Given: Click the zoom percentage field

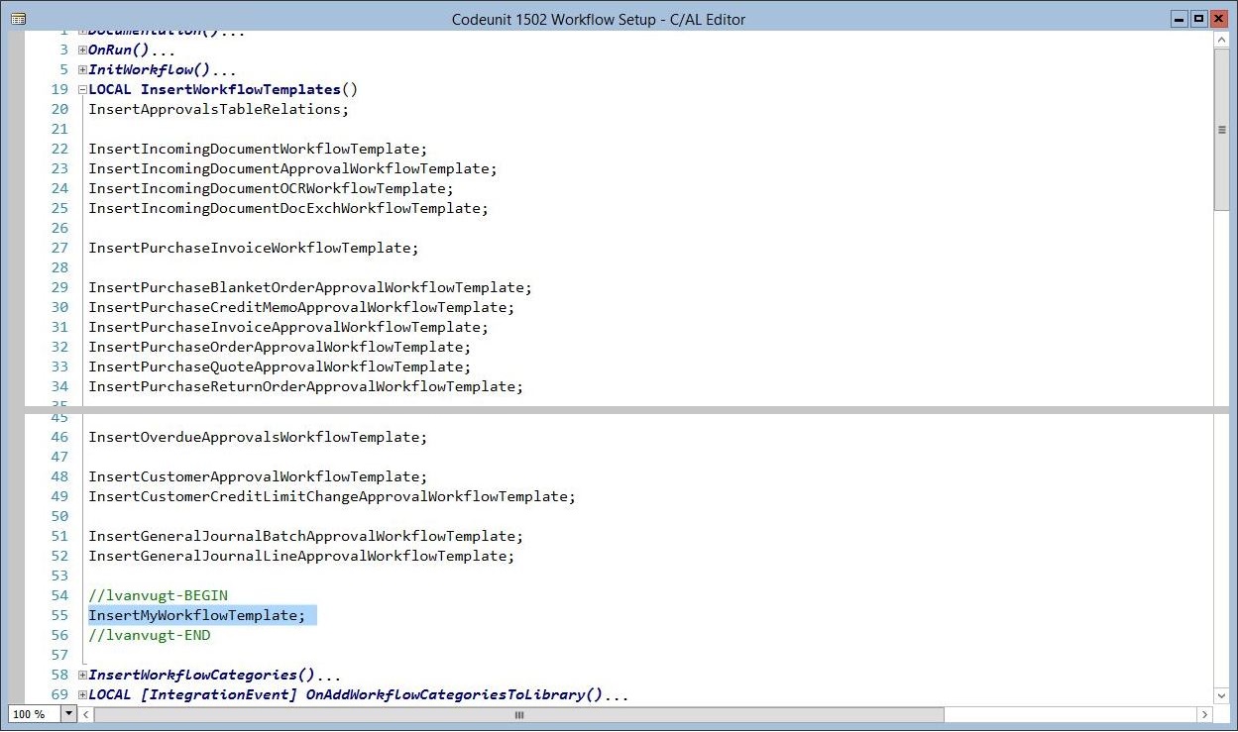Looking at the screenshot, I should (x=35, y=714).
